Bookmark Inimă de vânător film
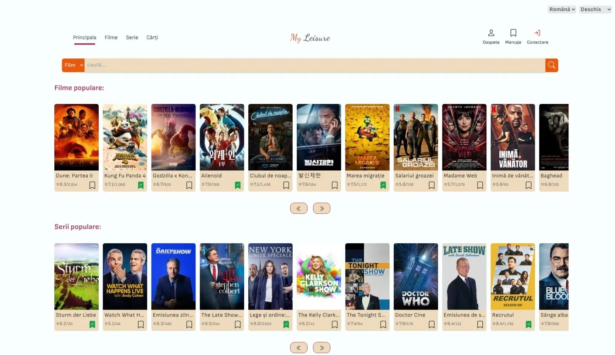Viewport: 615px width, 355px height. click(529, 185)
